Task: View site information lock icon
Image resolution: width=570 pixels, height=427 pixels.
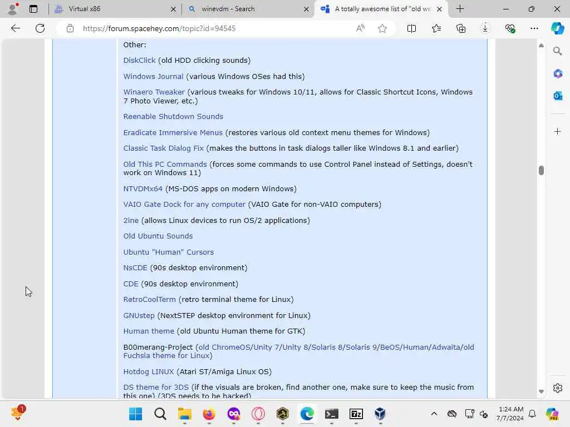Action: [x=70, y=28]
